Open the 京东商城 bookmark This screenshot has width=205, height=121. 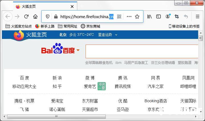click(90, 26)
